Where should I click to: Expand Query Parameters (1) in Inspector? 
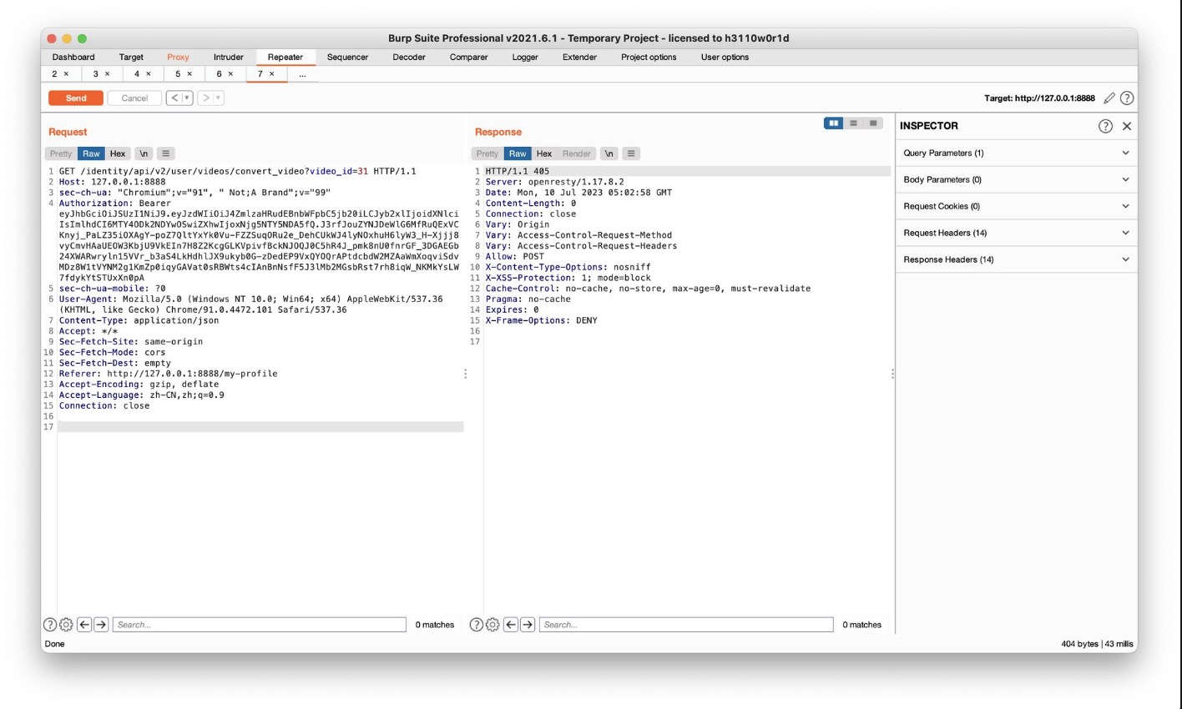pos(1016,153)
